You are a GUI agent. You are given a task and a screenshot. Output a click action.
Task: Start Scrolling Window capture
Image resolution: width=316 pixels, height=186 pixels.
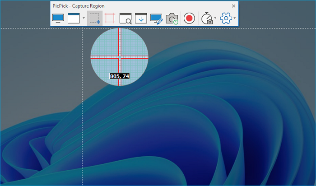(141, 18)
